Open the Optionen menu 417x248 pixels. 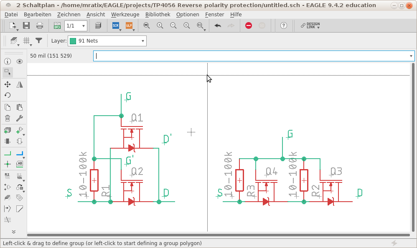188,14
